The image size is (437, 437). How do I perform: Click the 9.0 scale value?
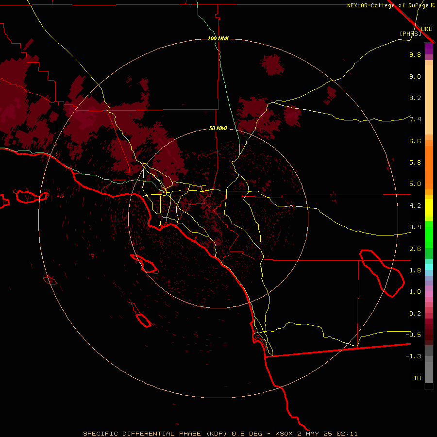(415, 76)
